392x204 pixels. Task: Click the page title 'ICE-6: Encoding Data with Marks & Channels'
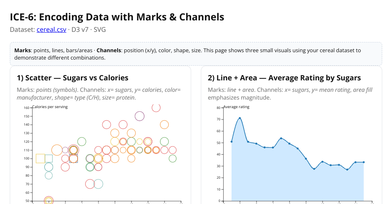point(117,17)
